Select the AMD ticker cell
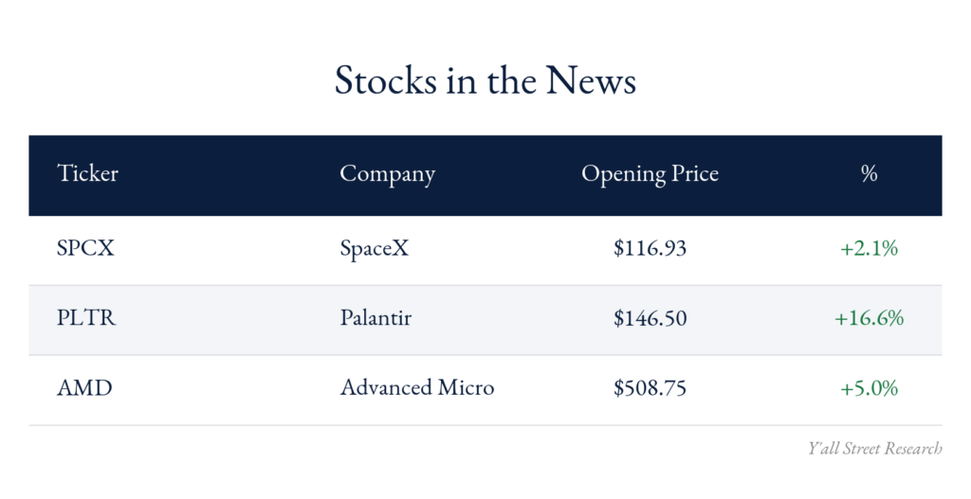 (84, 387)
